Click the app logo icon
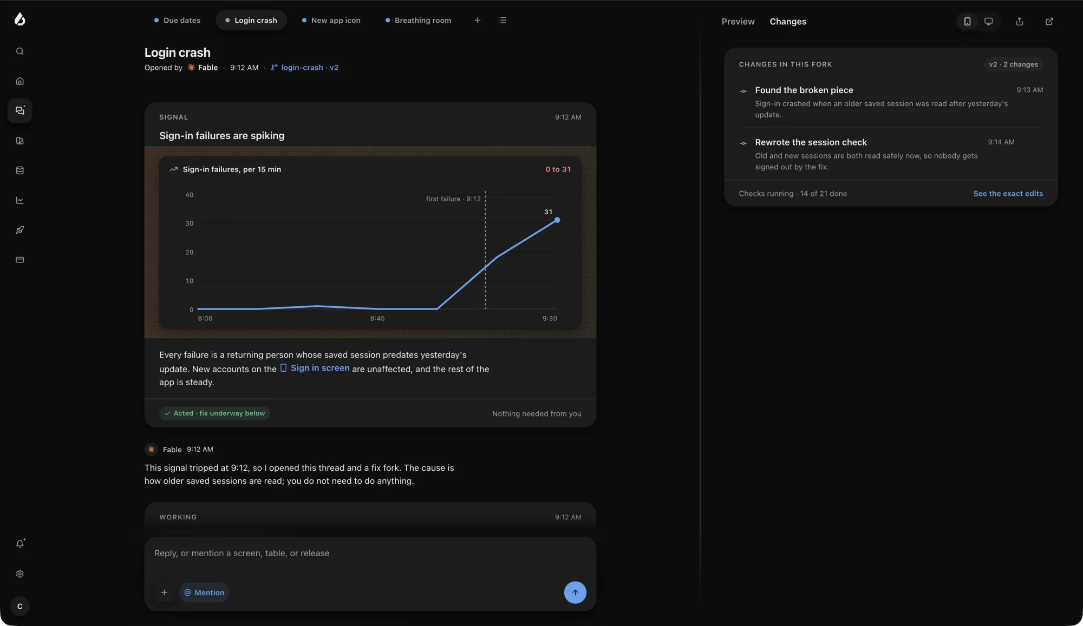1083x626 pixels. (x=20, y=19)
